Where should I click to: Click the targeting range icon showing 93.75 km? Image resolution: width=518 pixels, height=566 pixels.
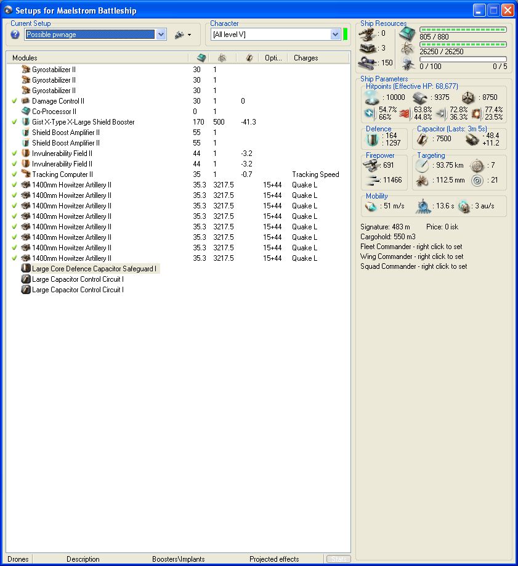coord(422,166)
